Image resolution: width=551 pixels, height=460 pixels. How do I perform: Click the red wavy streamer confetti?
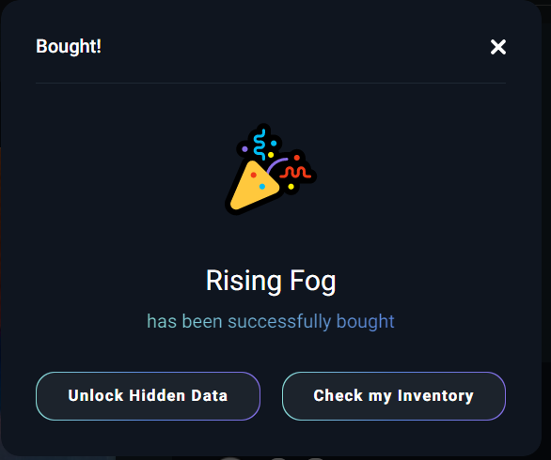point(295,173)
